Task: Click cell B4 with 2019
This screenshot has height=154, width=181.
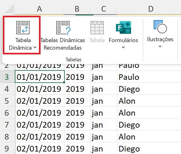Action: click(x=77, y=89)
